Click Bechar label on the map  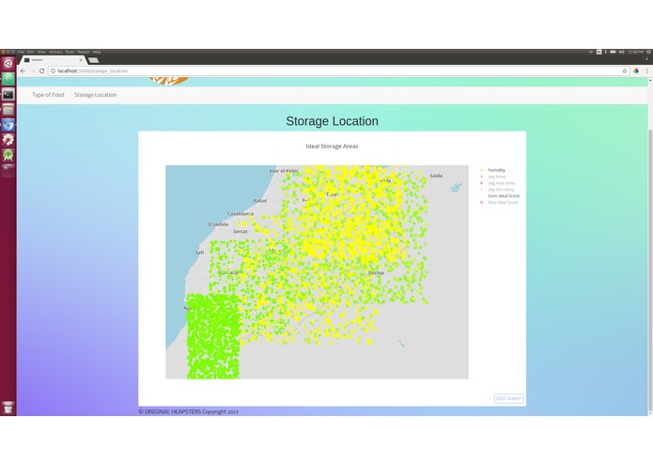tap(377, 273)
